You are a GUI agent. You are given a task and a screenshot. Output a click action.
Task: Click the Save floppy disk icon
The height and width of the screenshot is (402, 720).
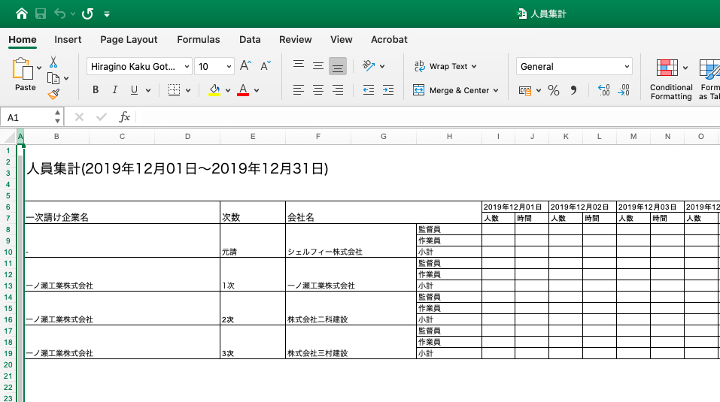pyautogui.click(x=41, y=14)
